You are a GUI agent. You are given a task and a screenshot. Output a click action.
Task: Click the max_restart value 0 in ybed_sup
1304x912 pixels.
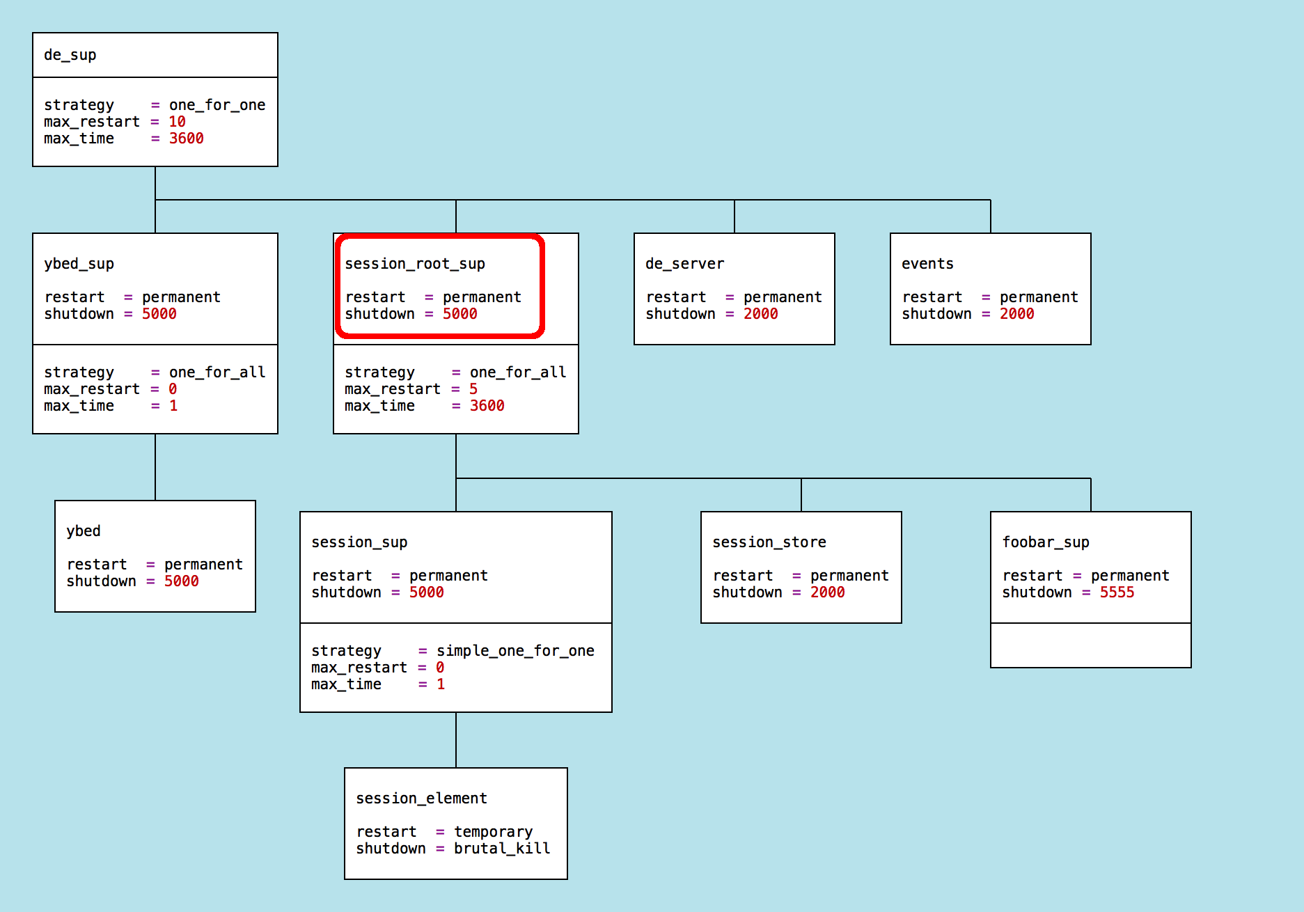pos(173,389)
